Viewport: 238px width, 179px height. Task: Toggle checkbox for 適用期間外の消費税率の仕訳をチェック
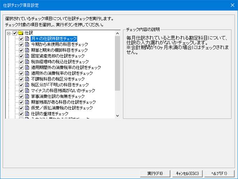21,67
